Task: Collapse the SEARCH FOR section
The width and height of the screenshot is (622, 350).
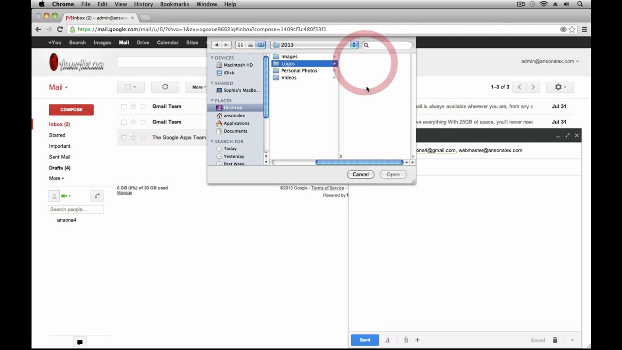Action: click(212, 141)
